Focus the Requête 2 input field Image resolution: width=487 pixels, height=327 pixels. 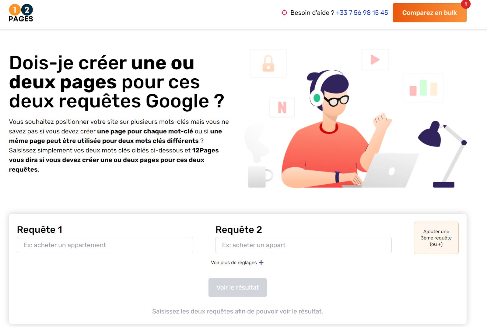303,245
